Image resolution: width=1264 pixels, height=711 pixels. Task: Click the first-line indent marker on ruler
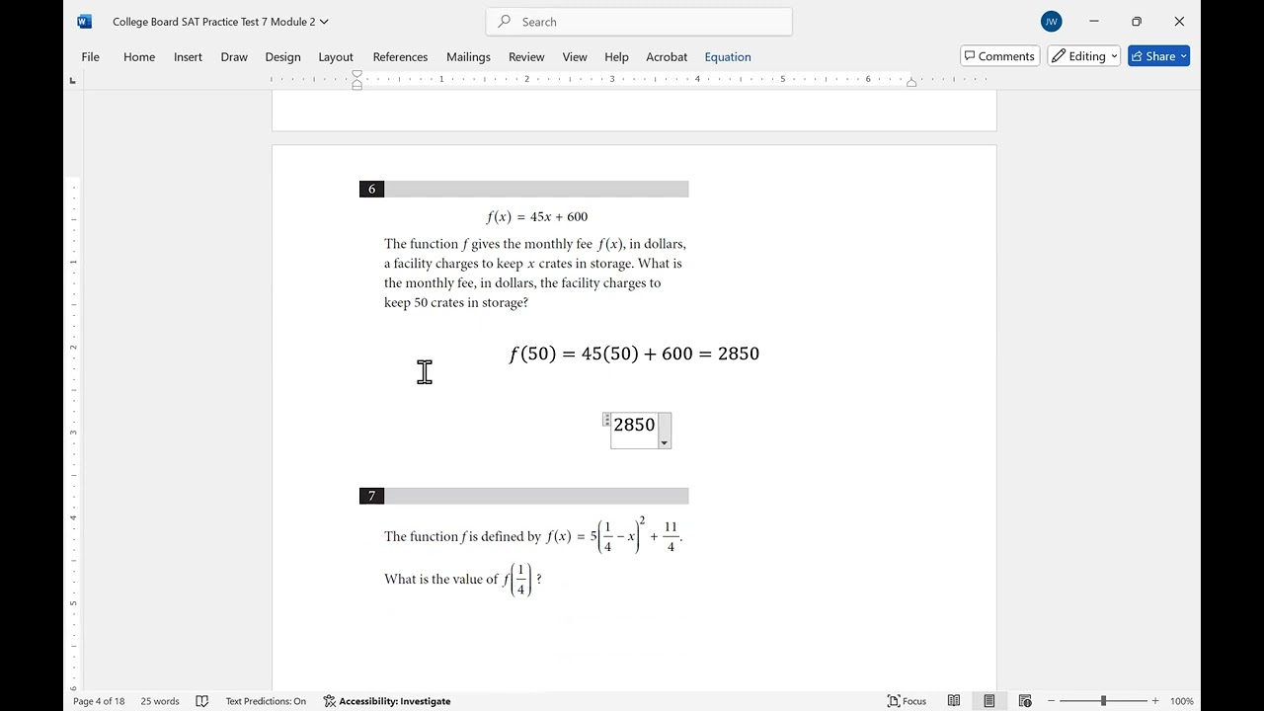pos(357,74)
